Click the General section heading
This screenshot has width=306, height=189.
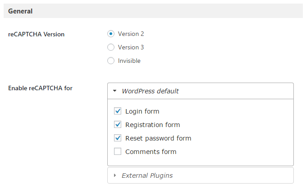[x=20, y=11]
